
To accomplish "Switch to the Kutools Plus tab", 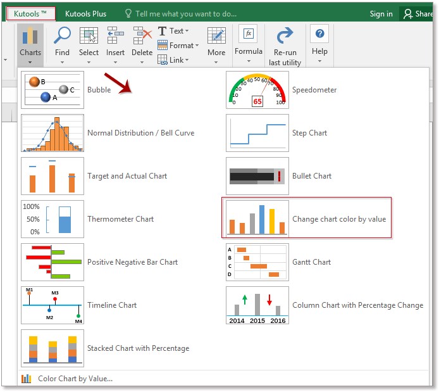I will pyautogui.click(x=85, y=14).
